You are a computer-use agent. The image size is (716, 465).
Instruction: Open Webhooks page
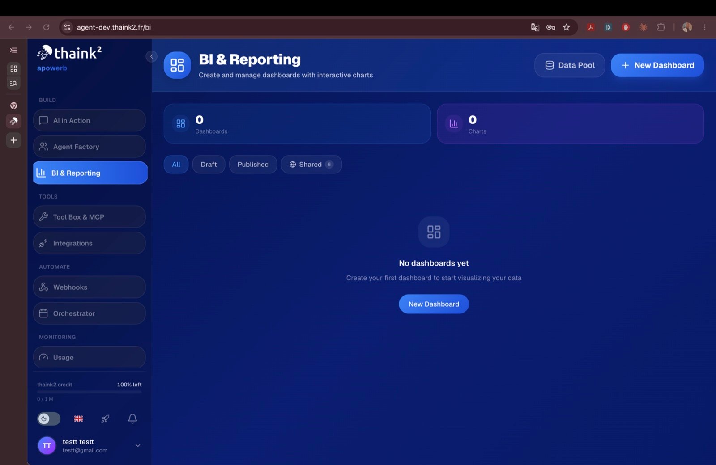(89, 287)
